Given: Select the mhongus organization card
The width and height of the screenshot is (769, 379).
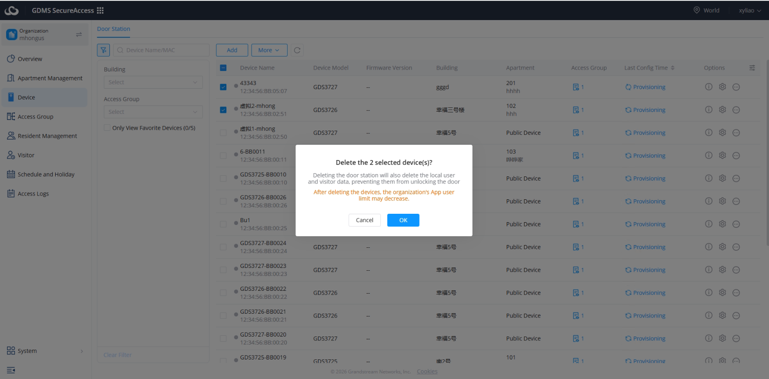Looking at the screenshot, I should [45, 35].
